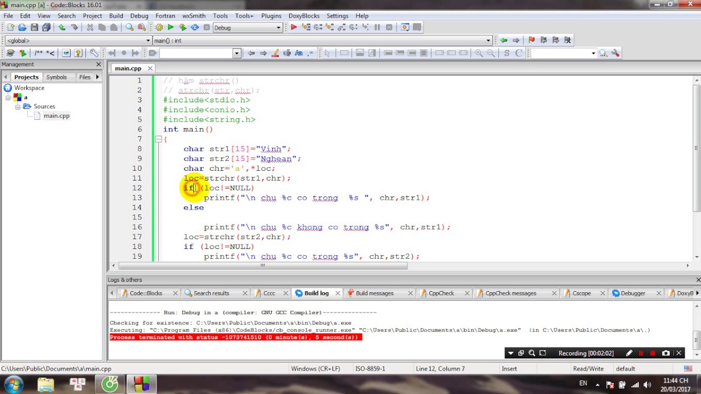The image size is (701, 394).
Task: Zoom in with the toolbar magnifier
Action: tap(479, 53)
